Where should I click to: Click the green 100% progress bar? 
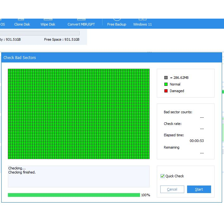point(74,195)
